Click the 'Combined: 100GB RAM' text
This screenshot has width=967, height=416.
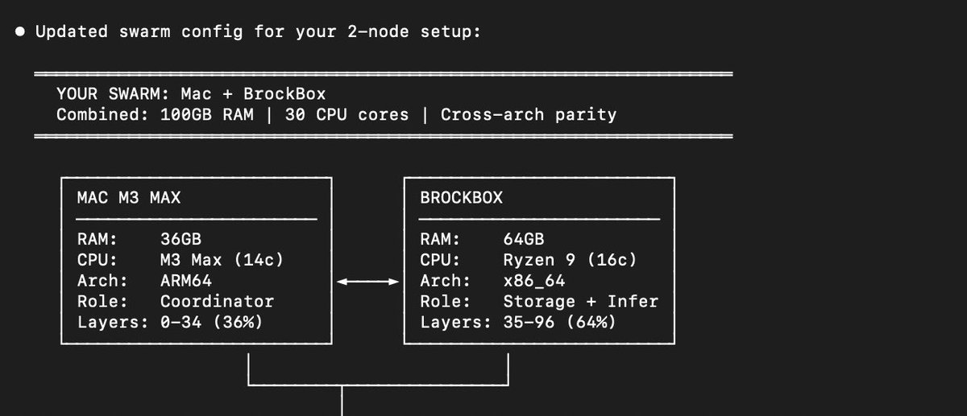click(155, 114)
